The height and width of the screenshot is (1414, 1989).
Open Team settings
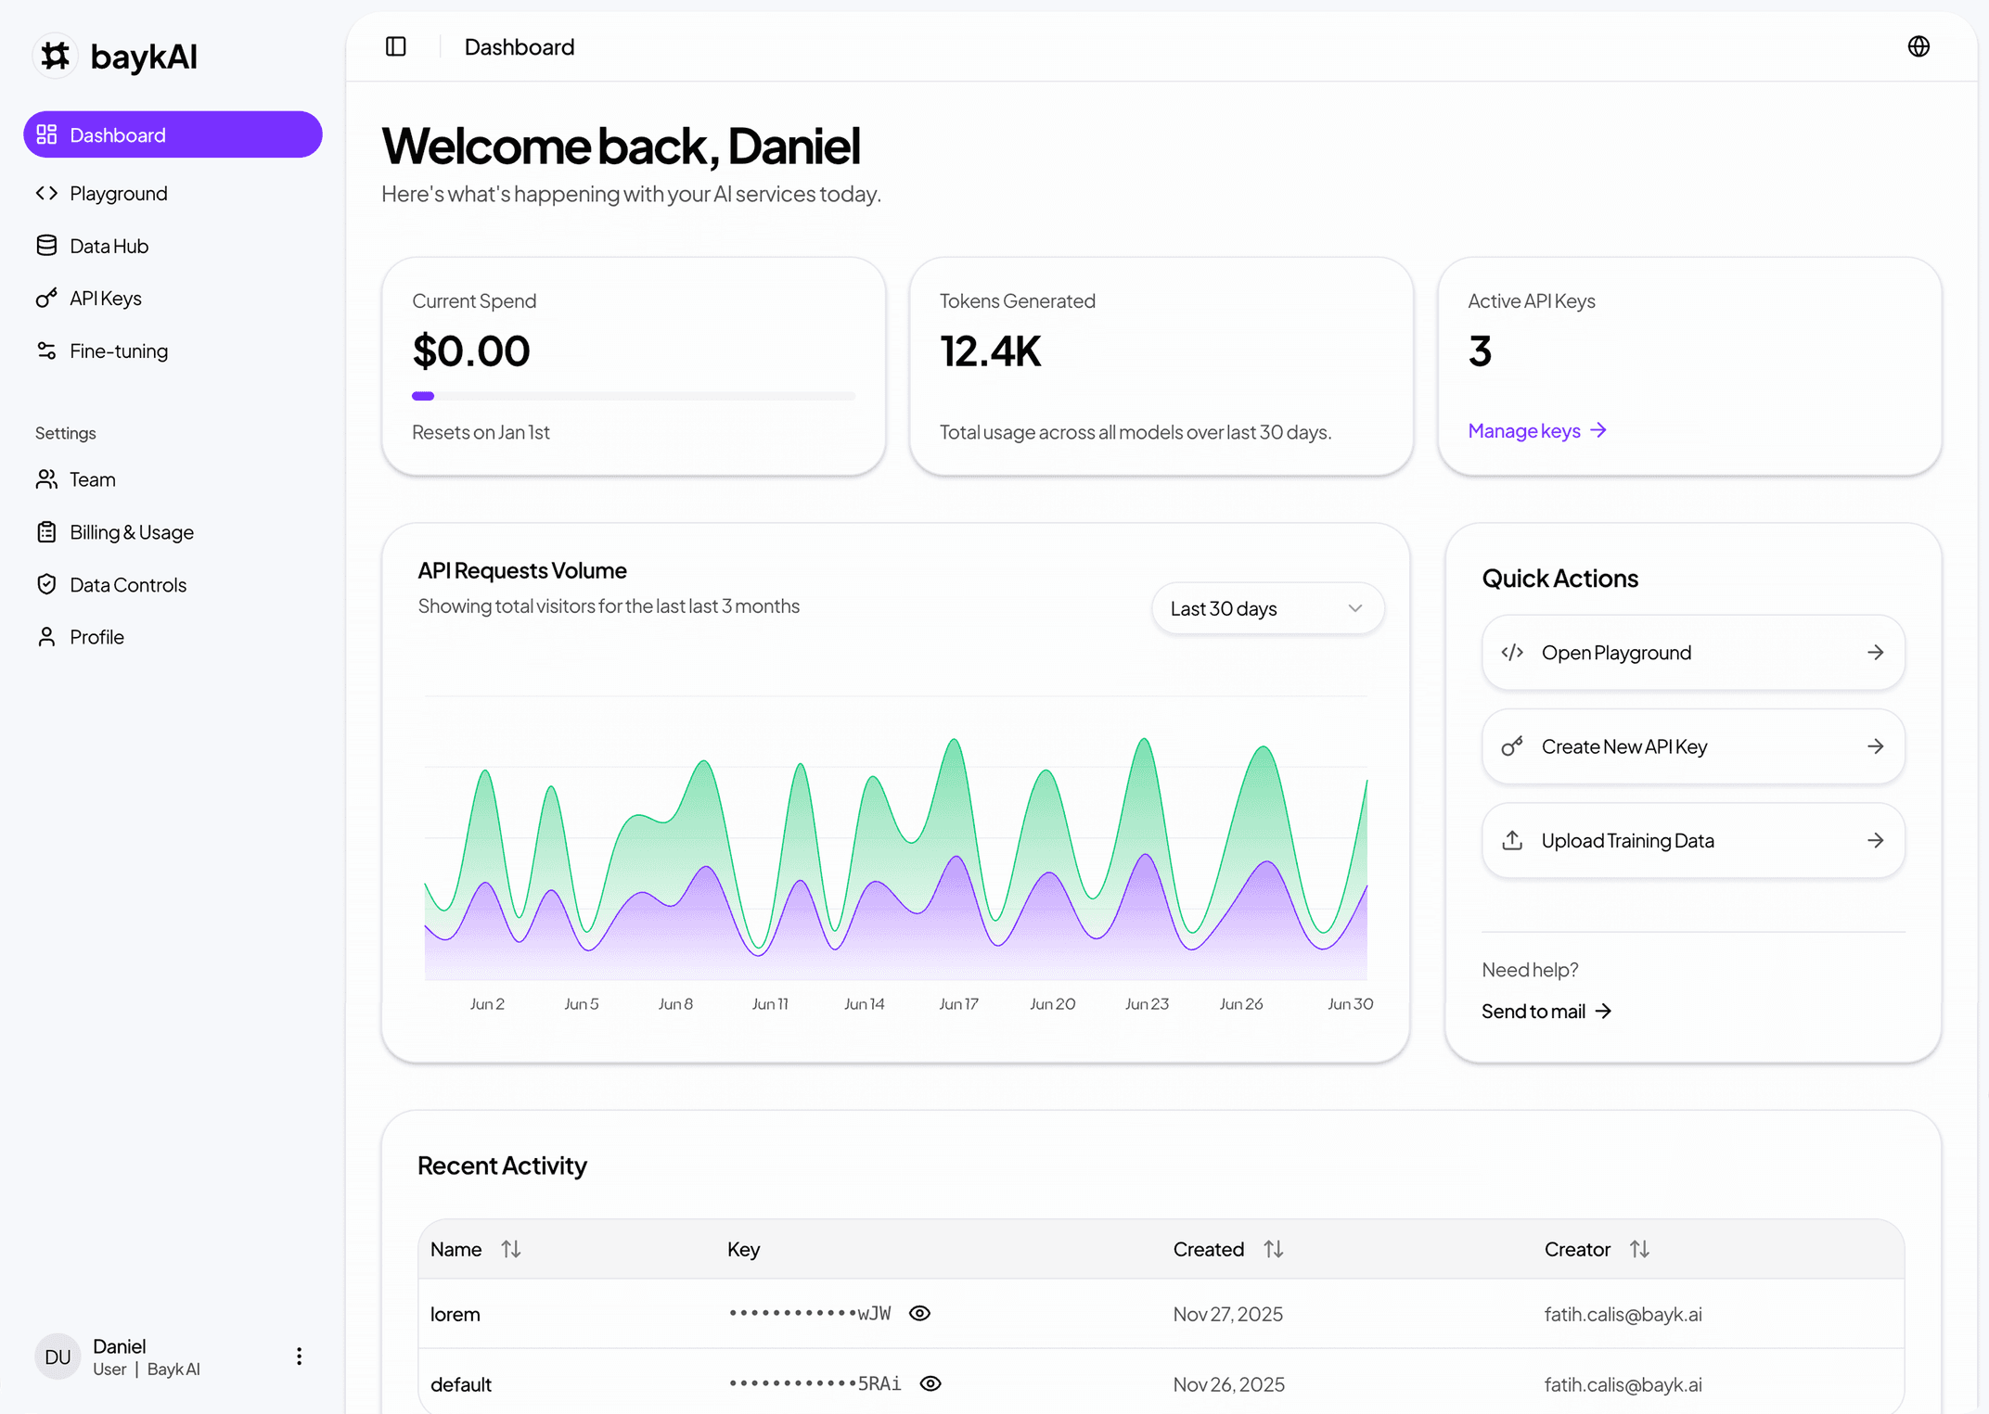(x=173, y=479)
